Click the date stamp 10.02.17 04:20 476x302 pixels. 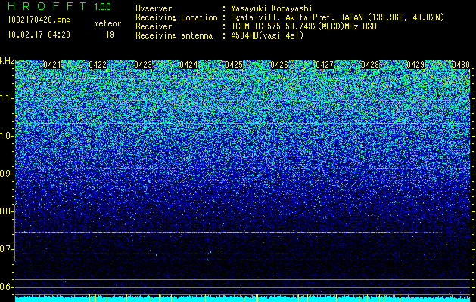pyautogui.click(x=39, y=35)
